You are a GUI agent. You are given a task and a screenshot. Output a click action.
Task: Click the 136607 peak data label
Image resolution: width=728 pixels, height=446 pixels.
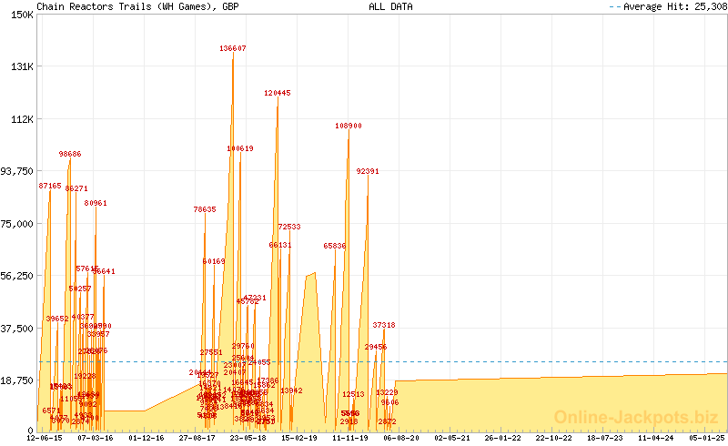click(x=233, y=48)
